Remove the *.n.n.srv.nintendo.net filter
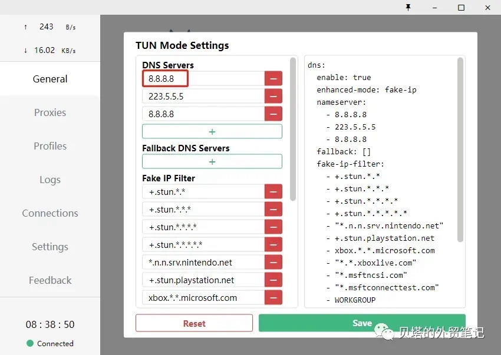 pyautogui.click(x=273, y=263)
